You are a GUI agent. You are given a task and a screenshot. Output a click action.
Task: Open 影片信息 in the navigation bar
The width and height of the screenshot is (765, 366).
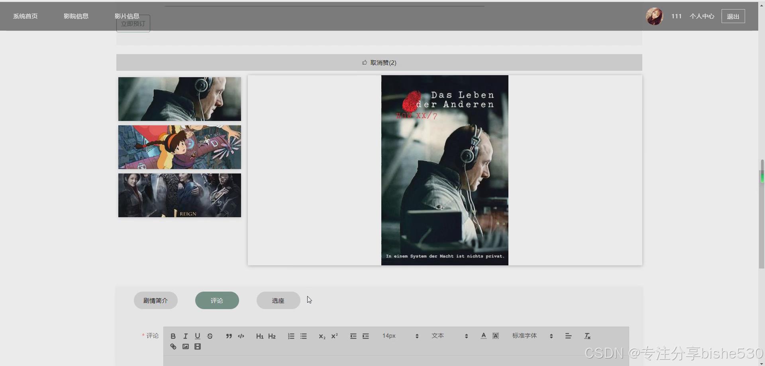[127, 16]
